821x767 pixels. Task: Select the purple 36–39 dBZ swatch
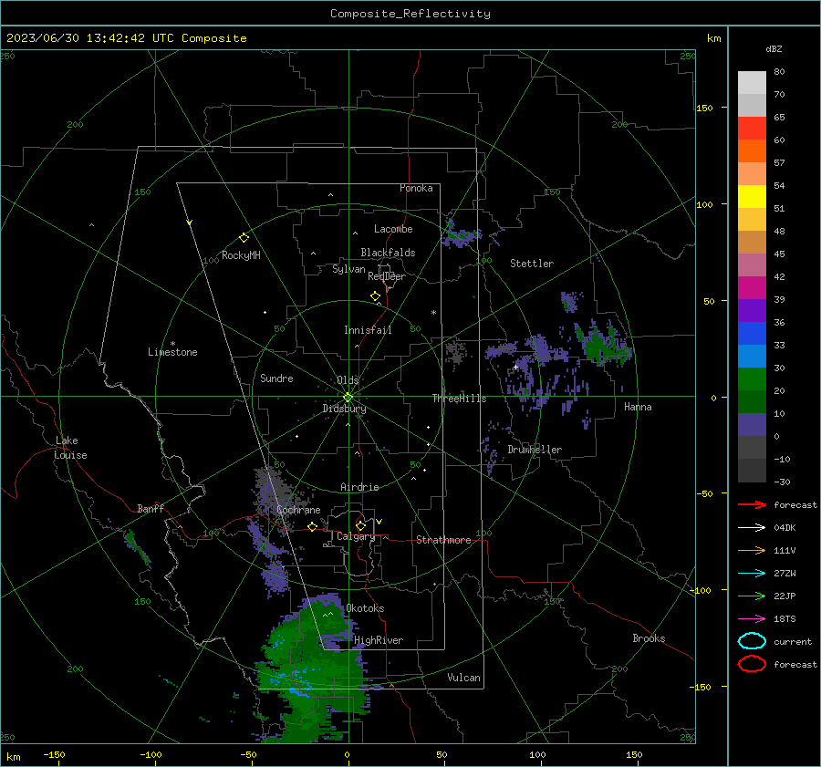point(752,310)
